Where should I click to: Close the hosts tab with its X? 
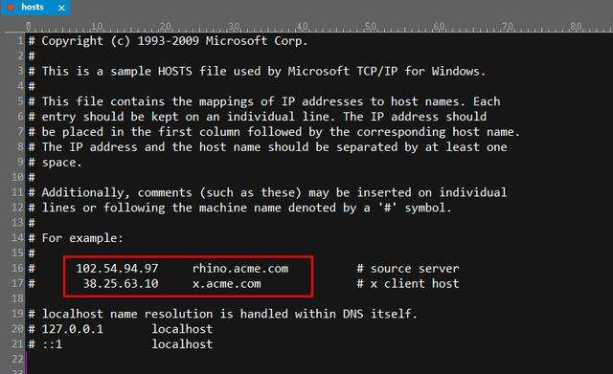(x=61, y=8)
